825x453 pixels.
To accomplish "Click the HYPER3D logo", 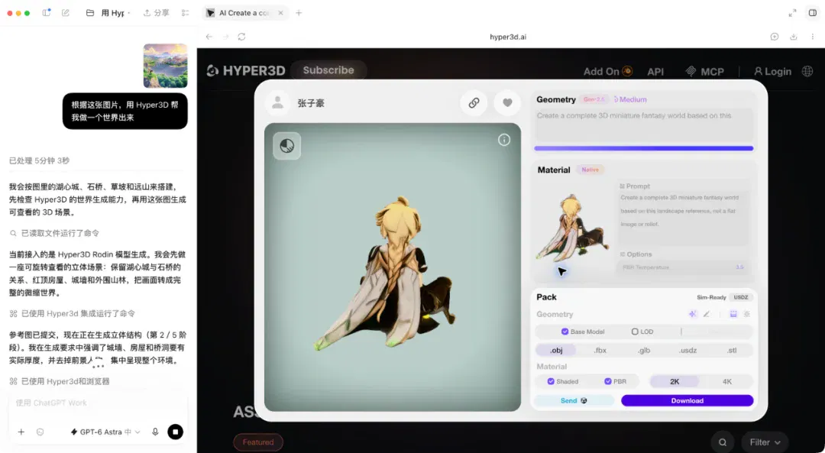I will [x=246, y=70].
